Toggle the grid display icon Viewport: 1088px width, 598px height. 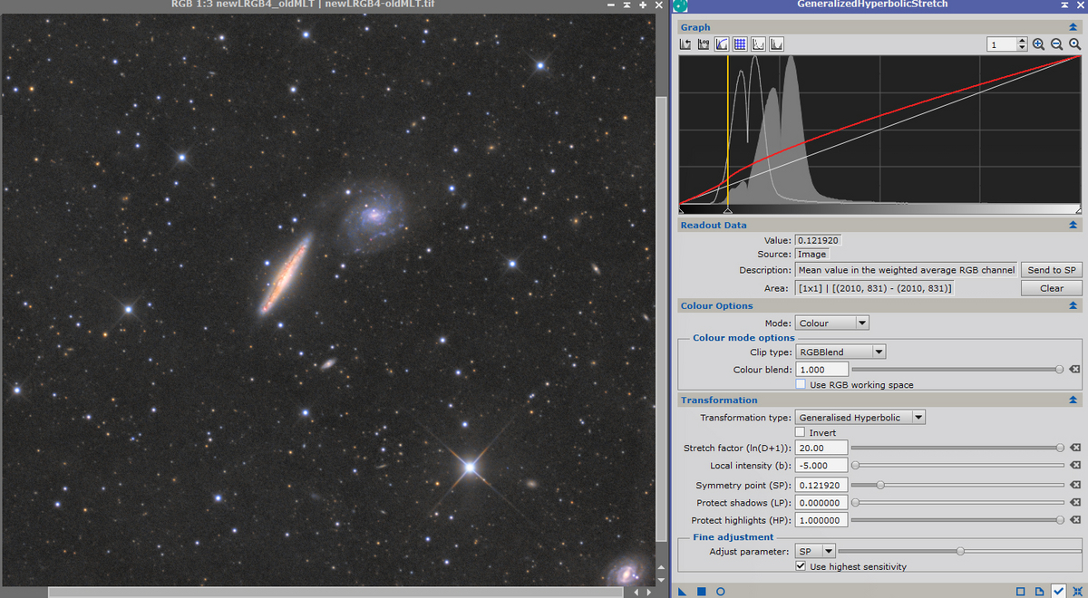tap(740, 43)
